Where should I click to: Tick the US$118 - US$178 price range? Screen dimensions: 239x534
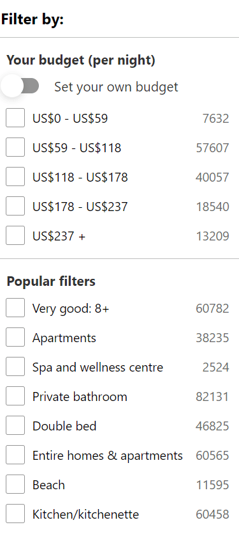click(15, 177)
